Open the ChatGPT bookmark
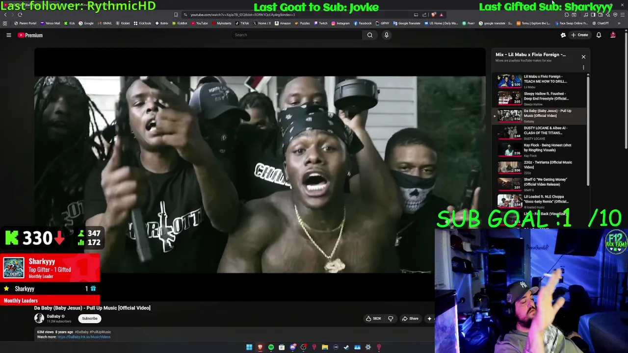 click(x=600, y=24)
